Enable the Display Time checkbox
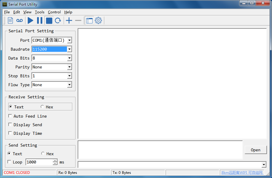 [10, 133]
